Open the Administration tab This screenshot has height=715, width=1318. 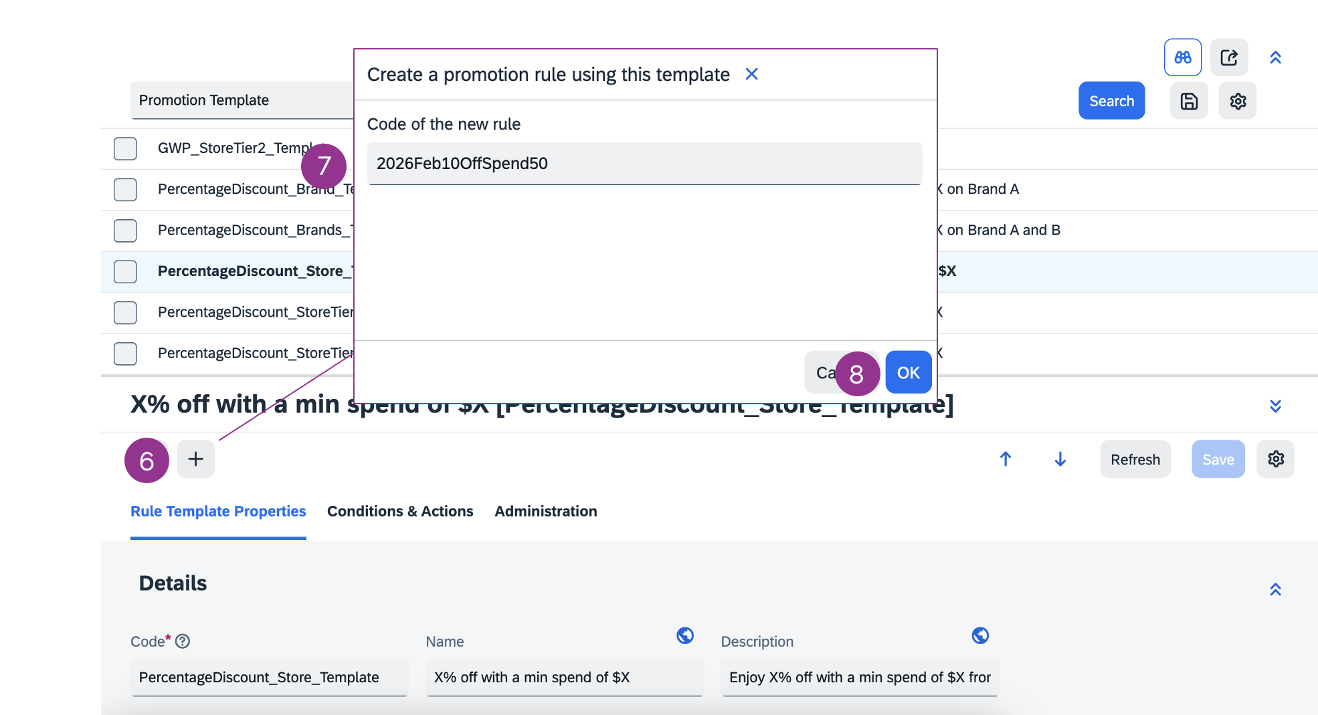[x=545, y=511]
